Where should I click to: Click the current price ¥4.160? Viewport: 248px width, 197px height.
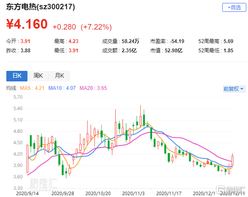[27, 24]
